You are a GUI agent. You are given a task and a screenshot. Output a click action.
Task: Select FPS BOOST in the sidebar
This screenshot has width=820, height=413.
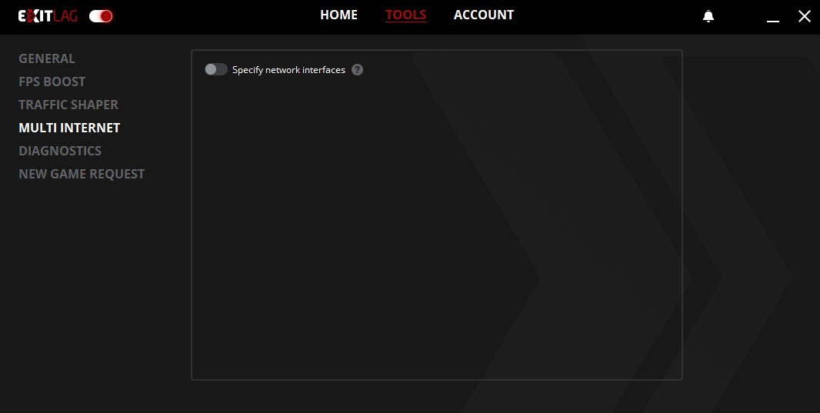click(x=52, y=82)
